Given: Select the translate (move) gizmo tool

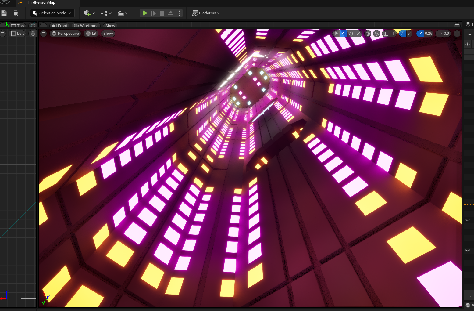Looking at the screenshot, I should 344,34.
